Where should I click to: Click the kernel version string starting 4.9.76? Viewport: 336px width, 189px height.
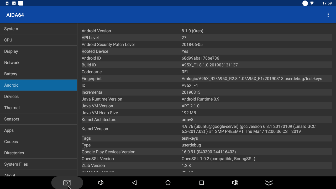pyautogui.click(x=249, y=129)
